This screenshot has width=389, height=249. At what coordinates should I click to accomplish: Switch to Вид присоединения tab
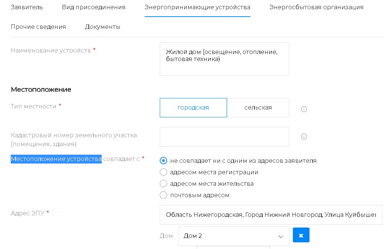tap(94, 7)
